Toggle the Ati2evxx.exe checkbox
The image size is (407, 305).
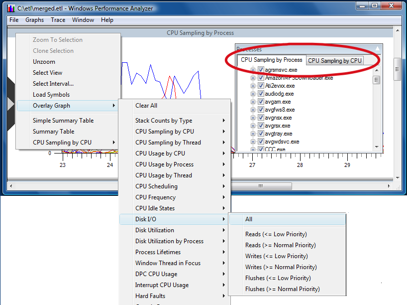260,86
